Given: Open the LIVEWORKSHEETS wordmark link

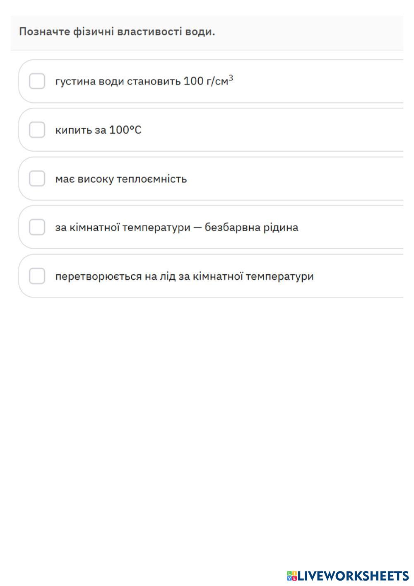Looking at the screenshot, I should click(353, 576).
